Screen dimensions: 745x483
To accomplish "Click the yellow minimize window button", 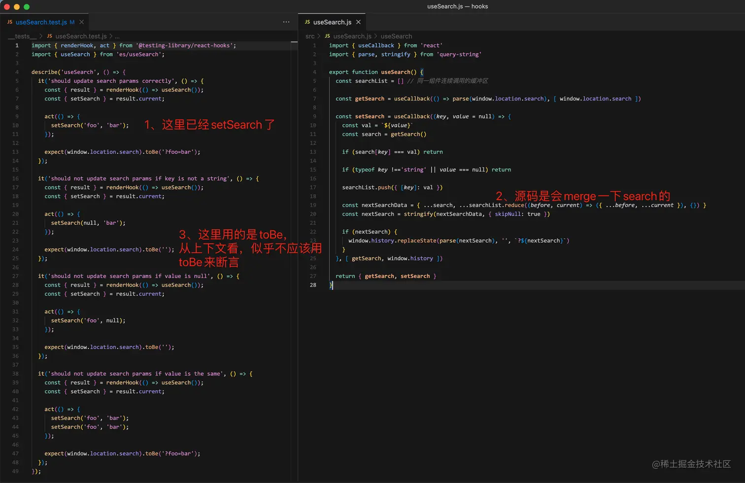I will click(x=17, y=6).
